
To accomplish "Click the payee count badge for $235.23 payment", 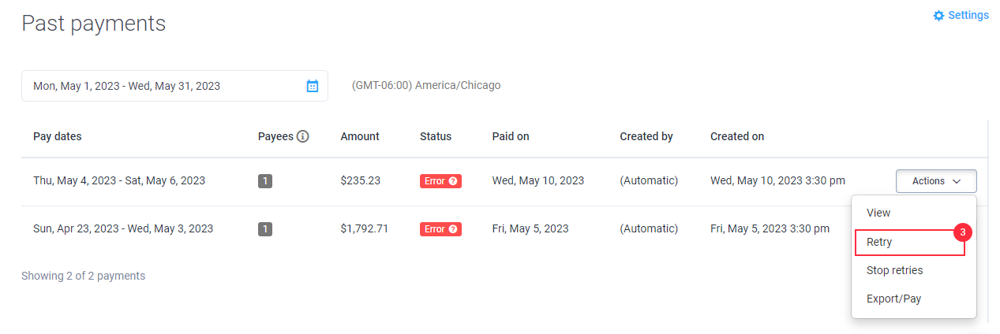I will [x=265, y=181].
